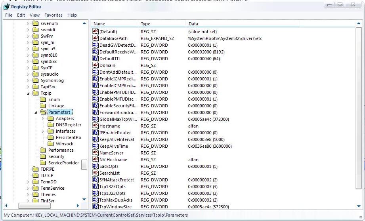
Task: Sort values by Data column header
Action: point(243,24)
